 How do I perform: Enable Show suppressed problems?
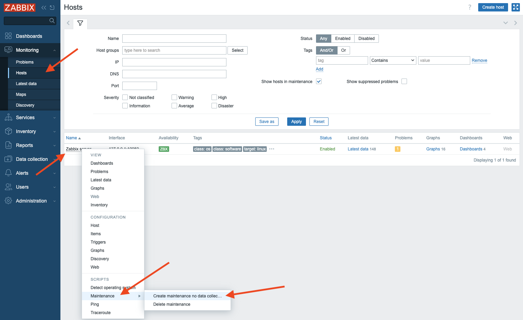[404, 81]
